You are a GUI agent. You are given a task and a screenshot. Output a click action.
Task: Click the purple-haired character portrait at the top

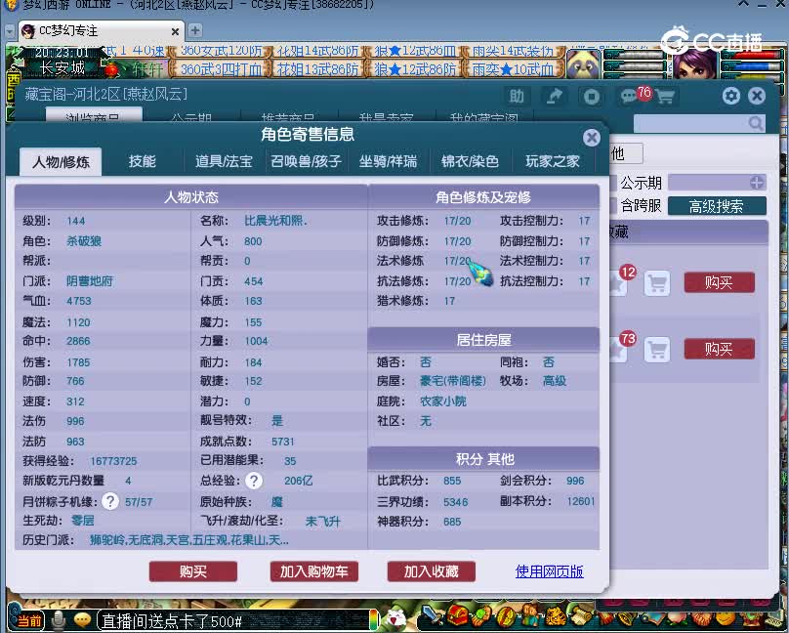click(694, 63)
